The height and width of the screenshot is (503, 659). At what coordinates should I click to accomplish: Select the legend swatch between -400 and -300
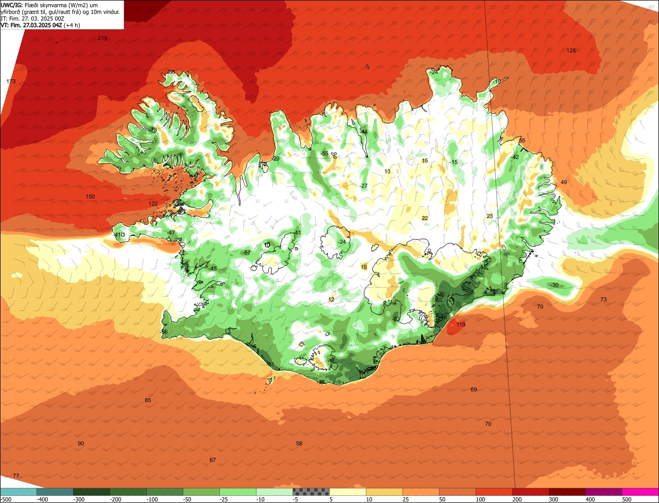click(55, 492)
